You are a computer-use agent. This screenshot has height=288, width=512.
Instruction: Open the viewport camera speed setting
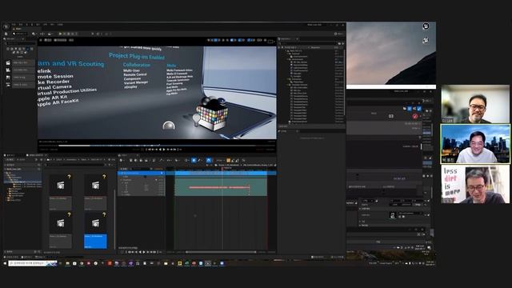click(260, 40)
